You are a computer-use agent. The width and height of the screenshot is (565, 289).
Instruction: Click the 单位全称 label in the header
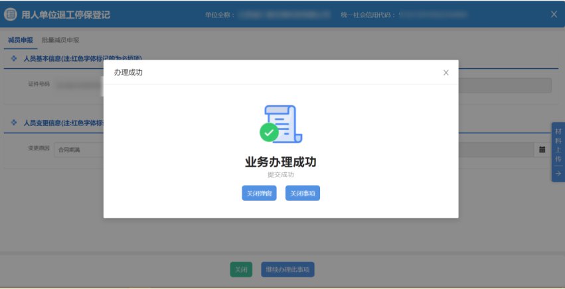click(x=220, y=15)
